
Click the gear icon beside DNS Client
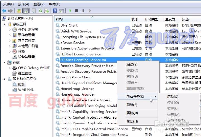(x=58, y=25)
